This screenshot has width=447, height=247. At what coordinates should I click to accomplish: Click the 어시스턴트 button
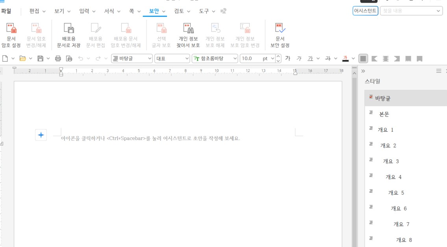tap(365, 11)
